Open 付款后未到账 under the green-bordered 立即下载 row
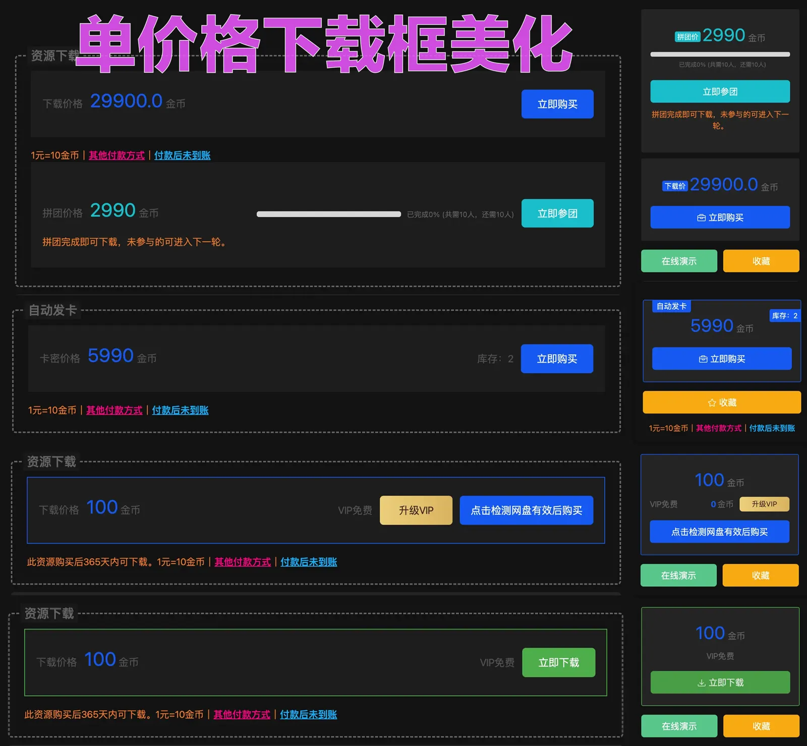The width and height of the screenshot is (807, 746). pyautogui.click(x=308, y=715)
